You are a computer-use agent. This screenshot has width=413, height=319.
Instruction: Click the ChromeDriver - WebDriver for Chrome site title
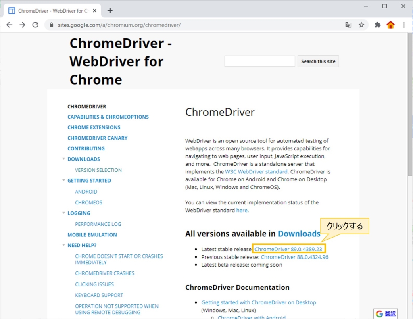121,61
